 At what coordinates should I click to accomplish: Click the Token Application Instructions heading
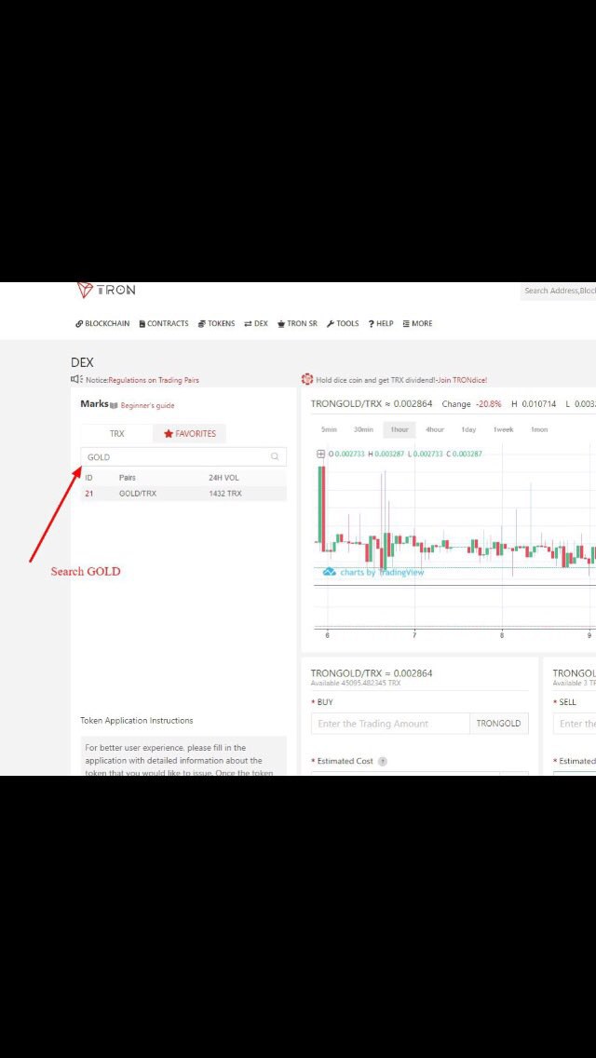136,721
